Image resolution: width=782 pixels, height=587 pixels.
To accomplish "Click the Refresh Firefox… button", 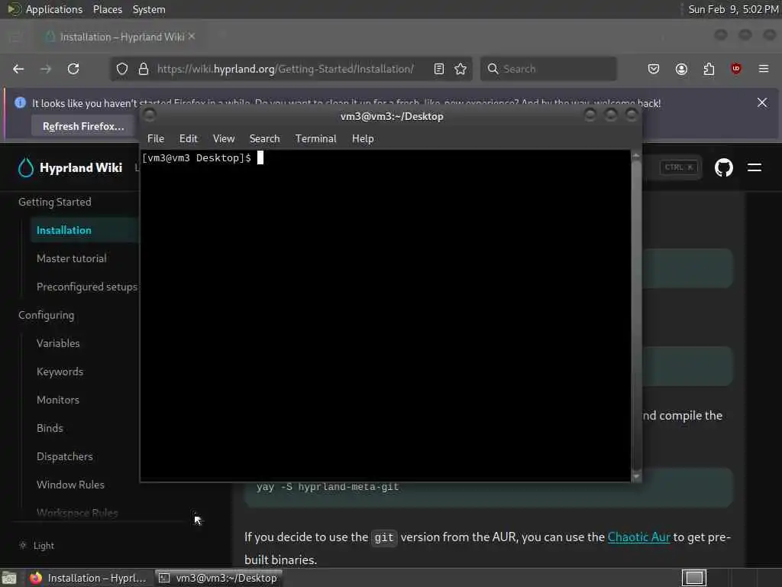I will coord(83,126).
